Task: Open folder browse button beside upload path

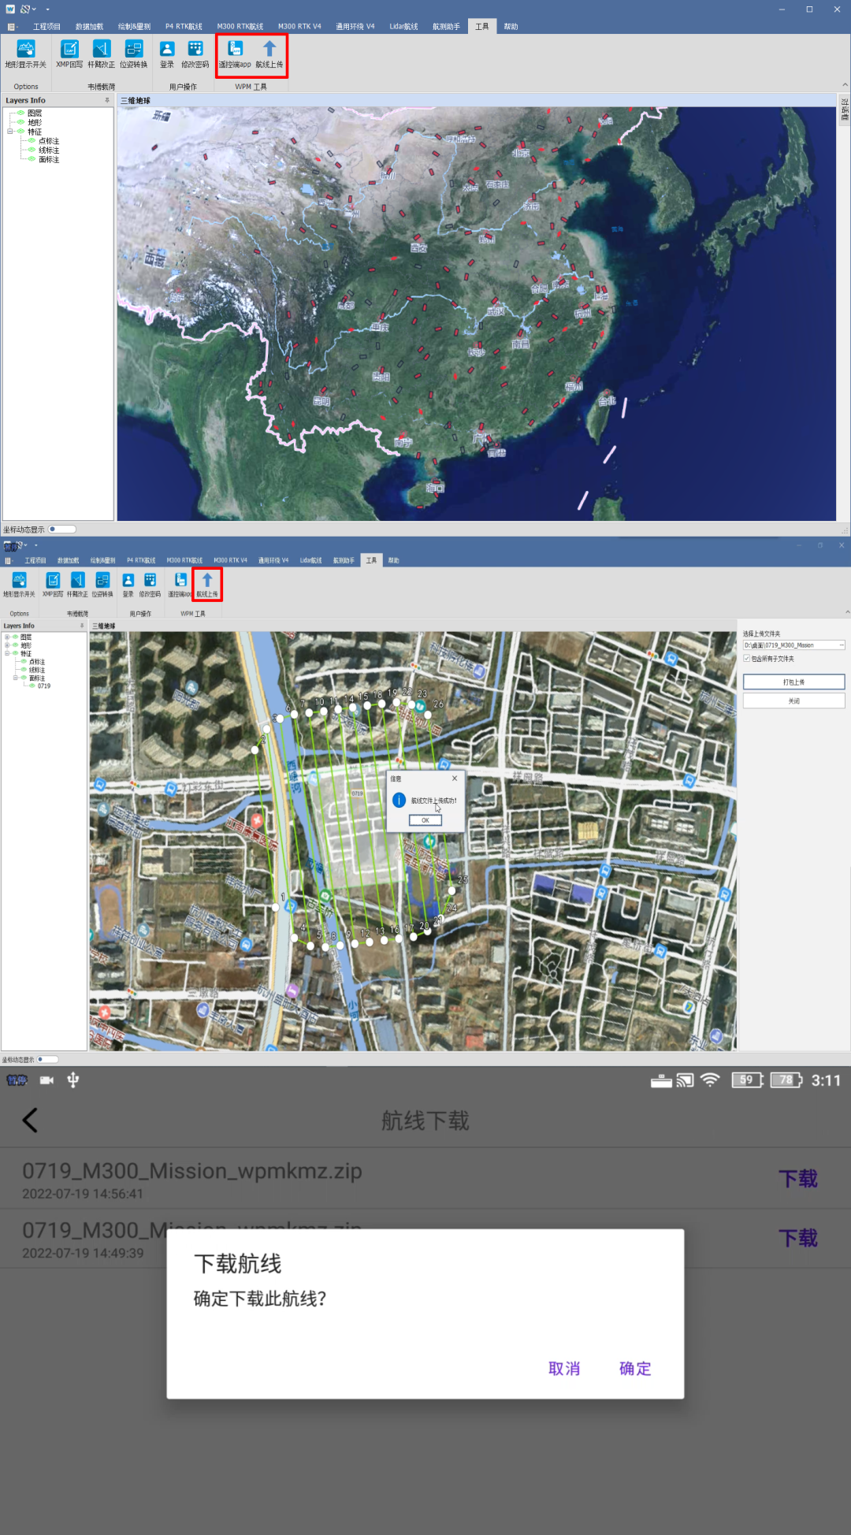Action: (x=841, y=645)
